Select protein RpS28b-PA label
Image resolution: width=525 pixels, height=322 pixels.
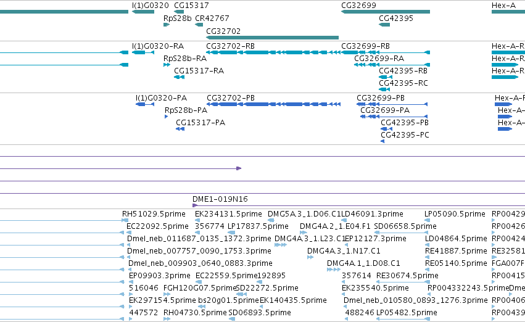click(x=186, y=110)
